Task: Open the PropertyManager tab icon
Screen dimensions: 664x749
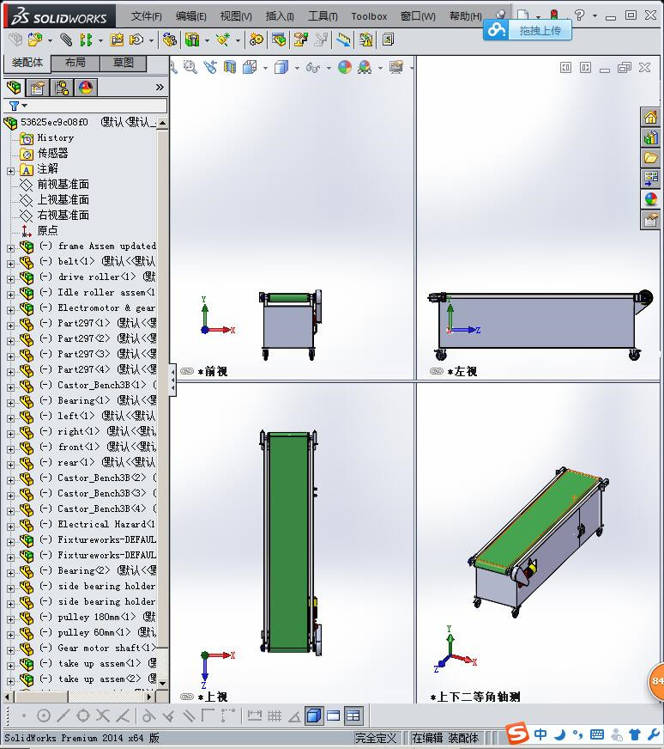Action: point(38,88)
